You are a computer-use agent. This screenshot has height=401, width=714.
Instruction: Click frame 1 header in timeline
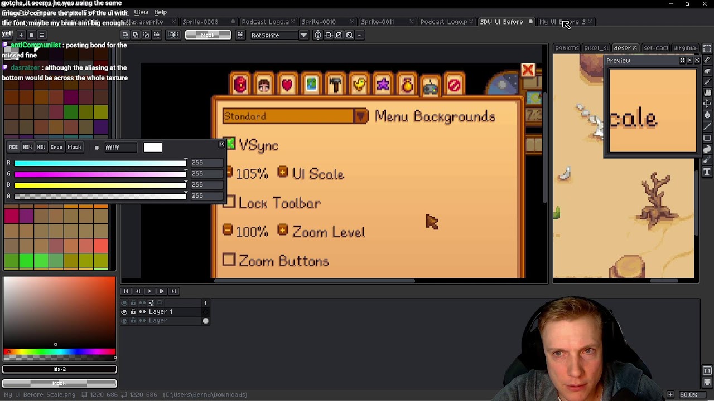pos(205,303)
